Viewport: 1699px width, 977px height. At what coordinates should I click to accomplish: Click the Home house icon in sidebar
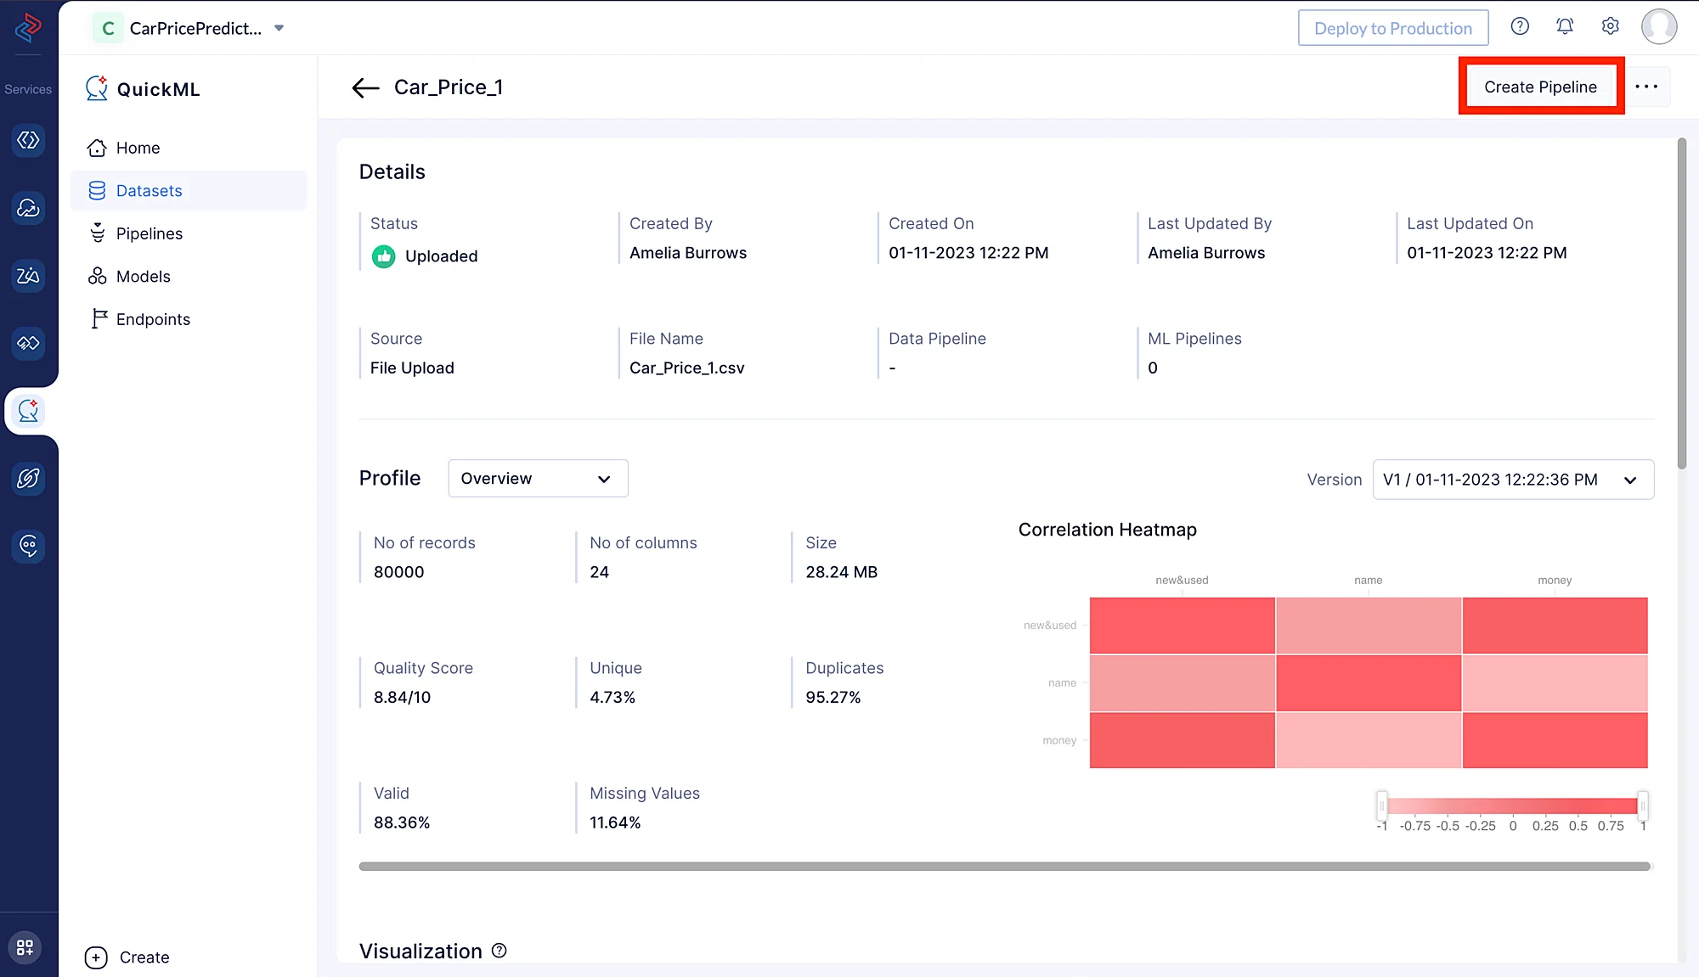pos(97,148)
